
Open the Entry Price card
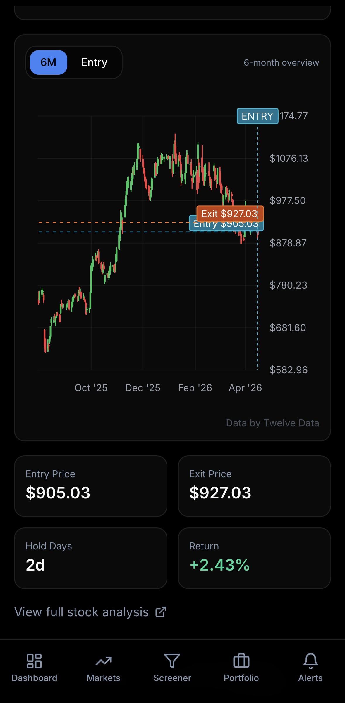[91, 486]
